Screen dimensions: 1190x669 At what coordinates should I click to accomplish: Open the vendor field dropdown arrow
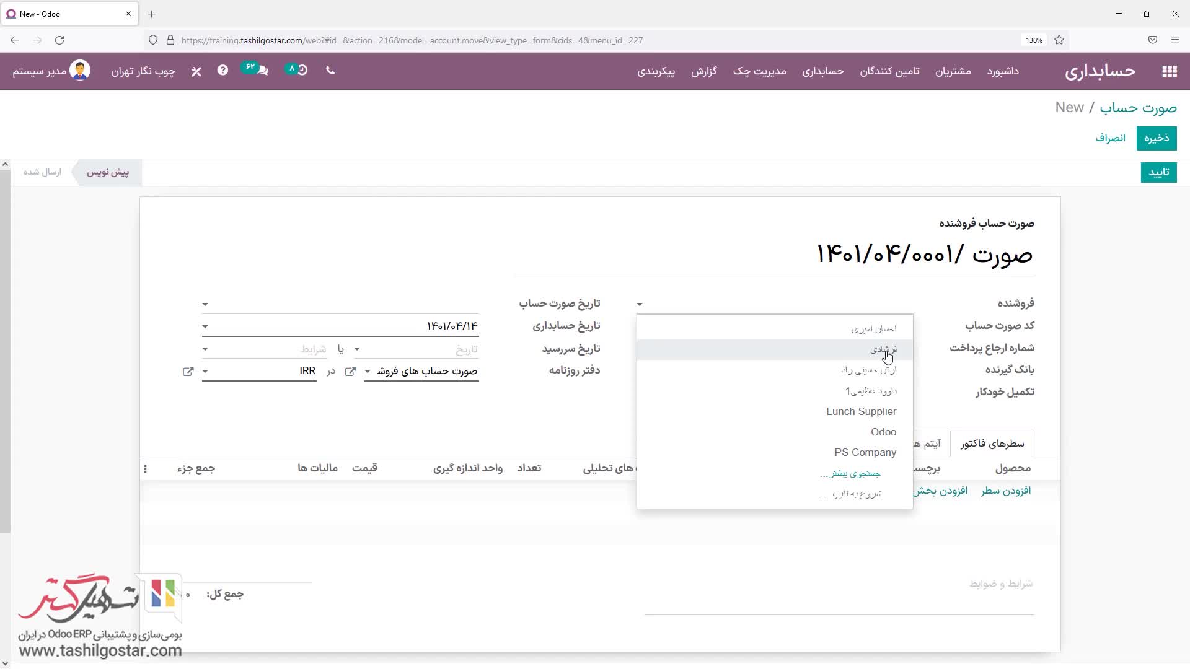point(640,304)
